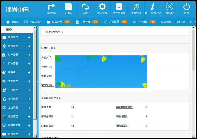Click the 查看网店 shopping cart icon
The height and width of the screenshot is (139, 197).
point(136,7)
